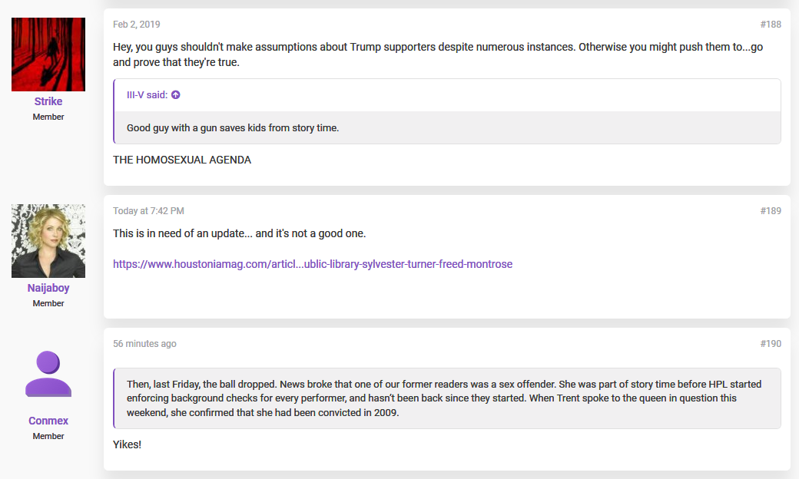Select the 'Member' label under Strike

48,117
